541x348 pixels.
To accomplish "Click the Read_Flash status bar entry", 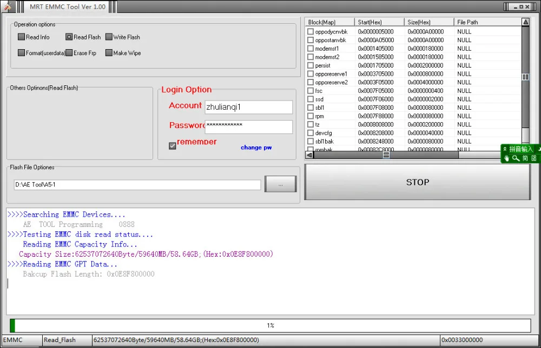I will pos(67,340).
